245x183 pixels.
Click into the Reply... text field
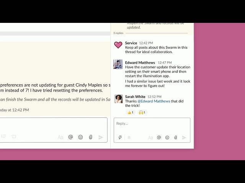tap(152, 124)
